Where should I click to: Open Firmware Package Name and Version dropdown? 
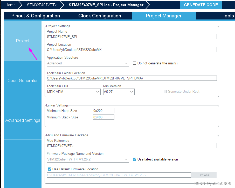[88, 159]
